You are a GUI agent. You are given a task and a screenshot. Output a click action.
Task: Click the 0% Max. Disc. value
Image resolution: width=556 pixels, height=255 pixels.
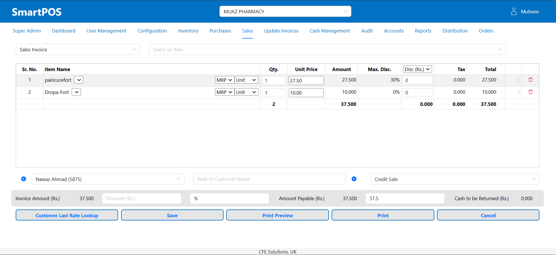pos(396,92)
